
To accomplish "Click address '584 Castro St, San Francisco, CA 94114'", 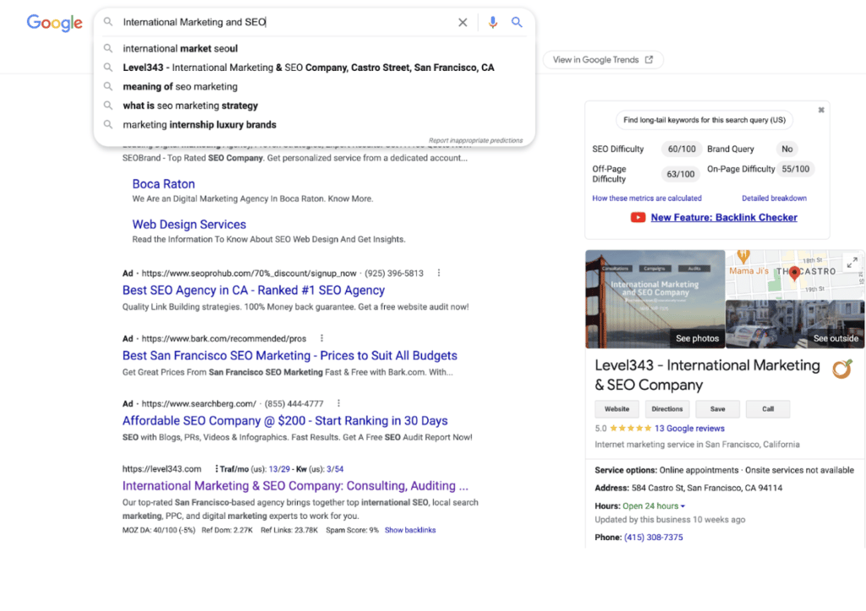I will pyautogui.click(x=707, y=488).
